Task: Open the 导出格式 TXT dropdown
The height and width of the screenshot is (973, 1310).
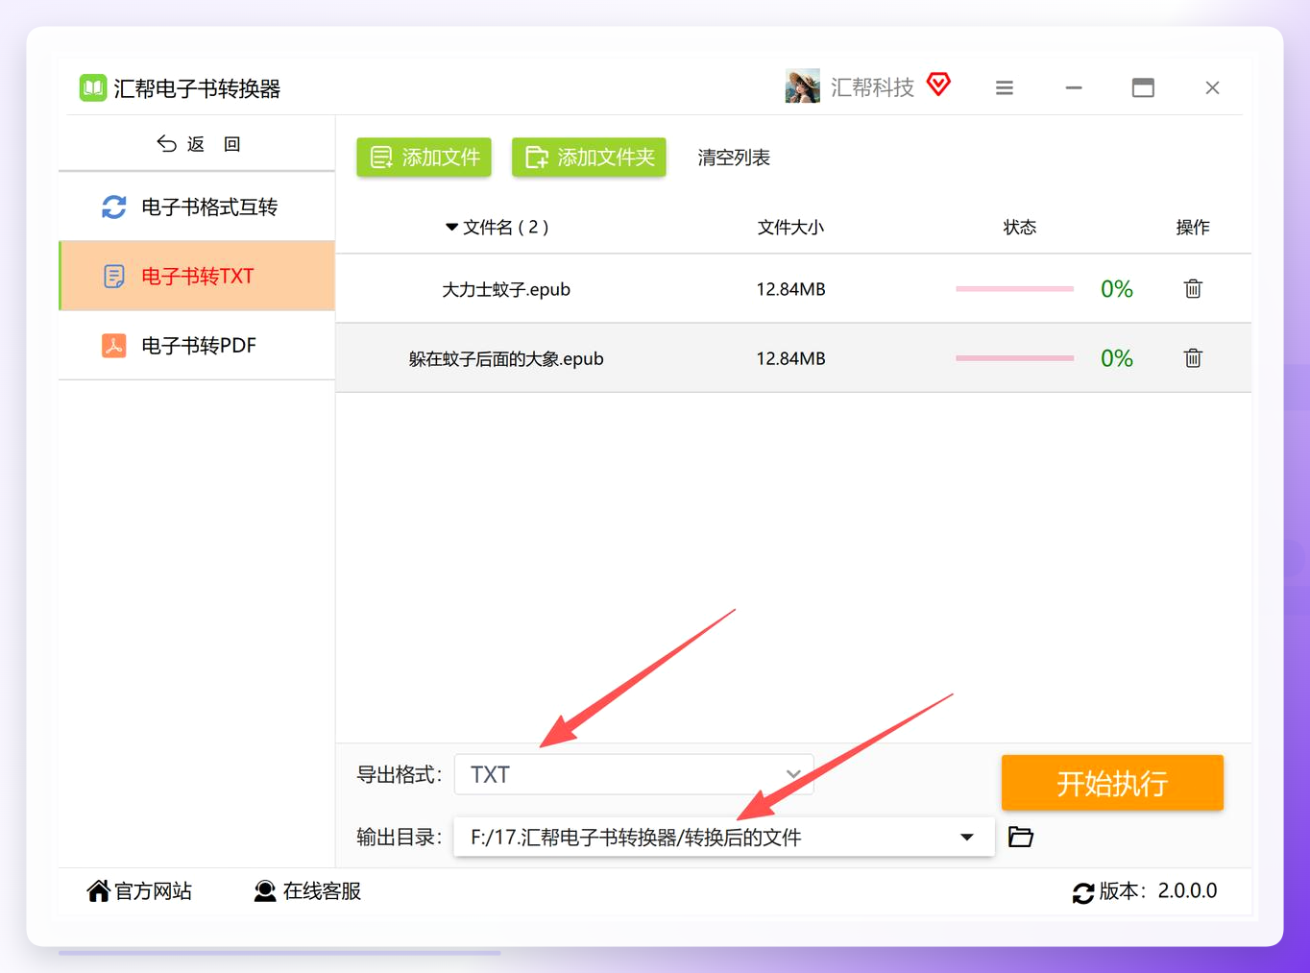Action: [634, 774]
